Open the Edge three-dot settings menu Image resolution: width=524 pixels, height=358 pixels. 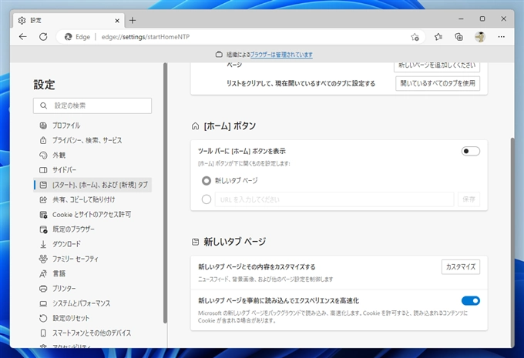click(x=502, y=37)
